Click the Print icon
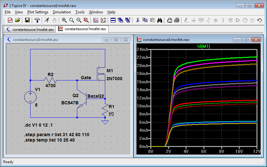Viewport: 267px width, 167px height. (x=177, y=20)
